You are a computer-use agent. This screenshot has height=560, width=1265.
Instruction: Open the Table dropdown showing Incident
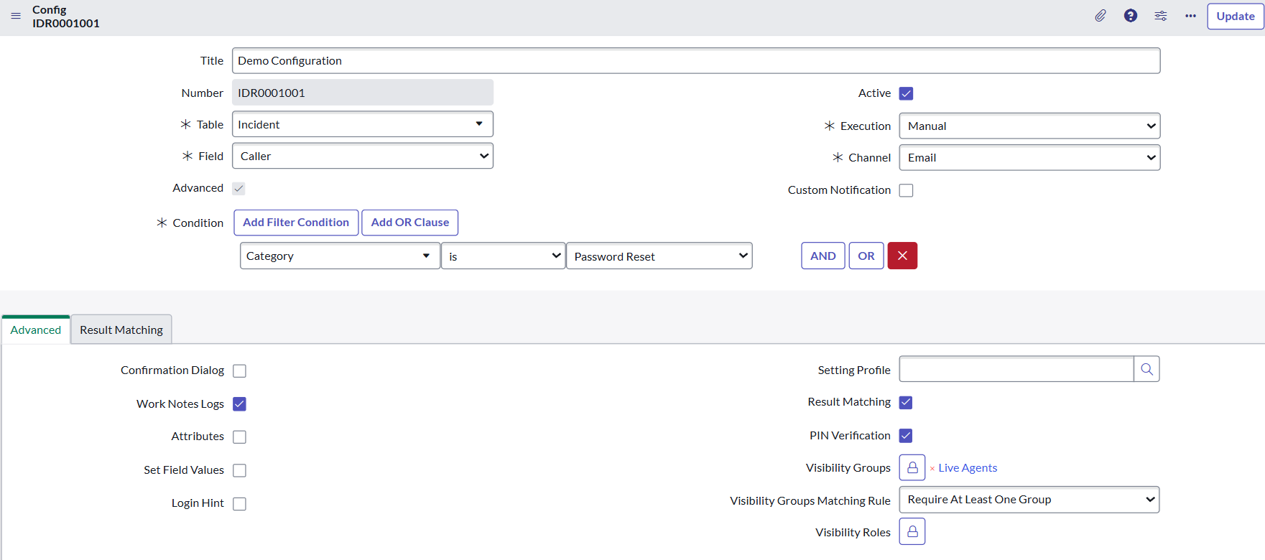pyautogui.click(x=363, y=124)
